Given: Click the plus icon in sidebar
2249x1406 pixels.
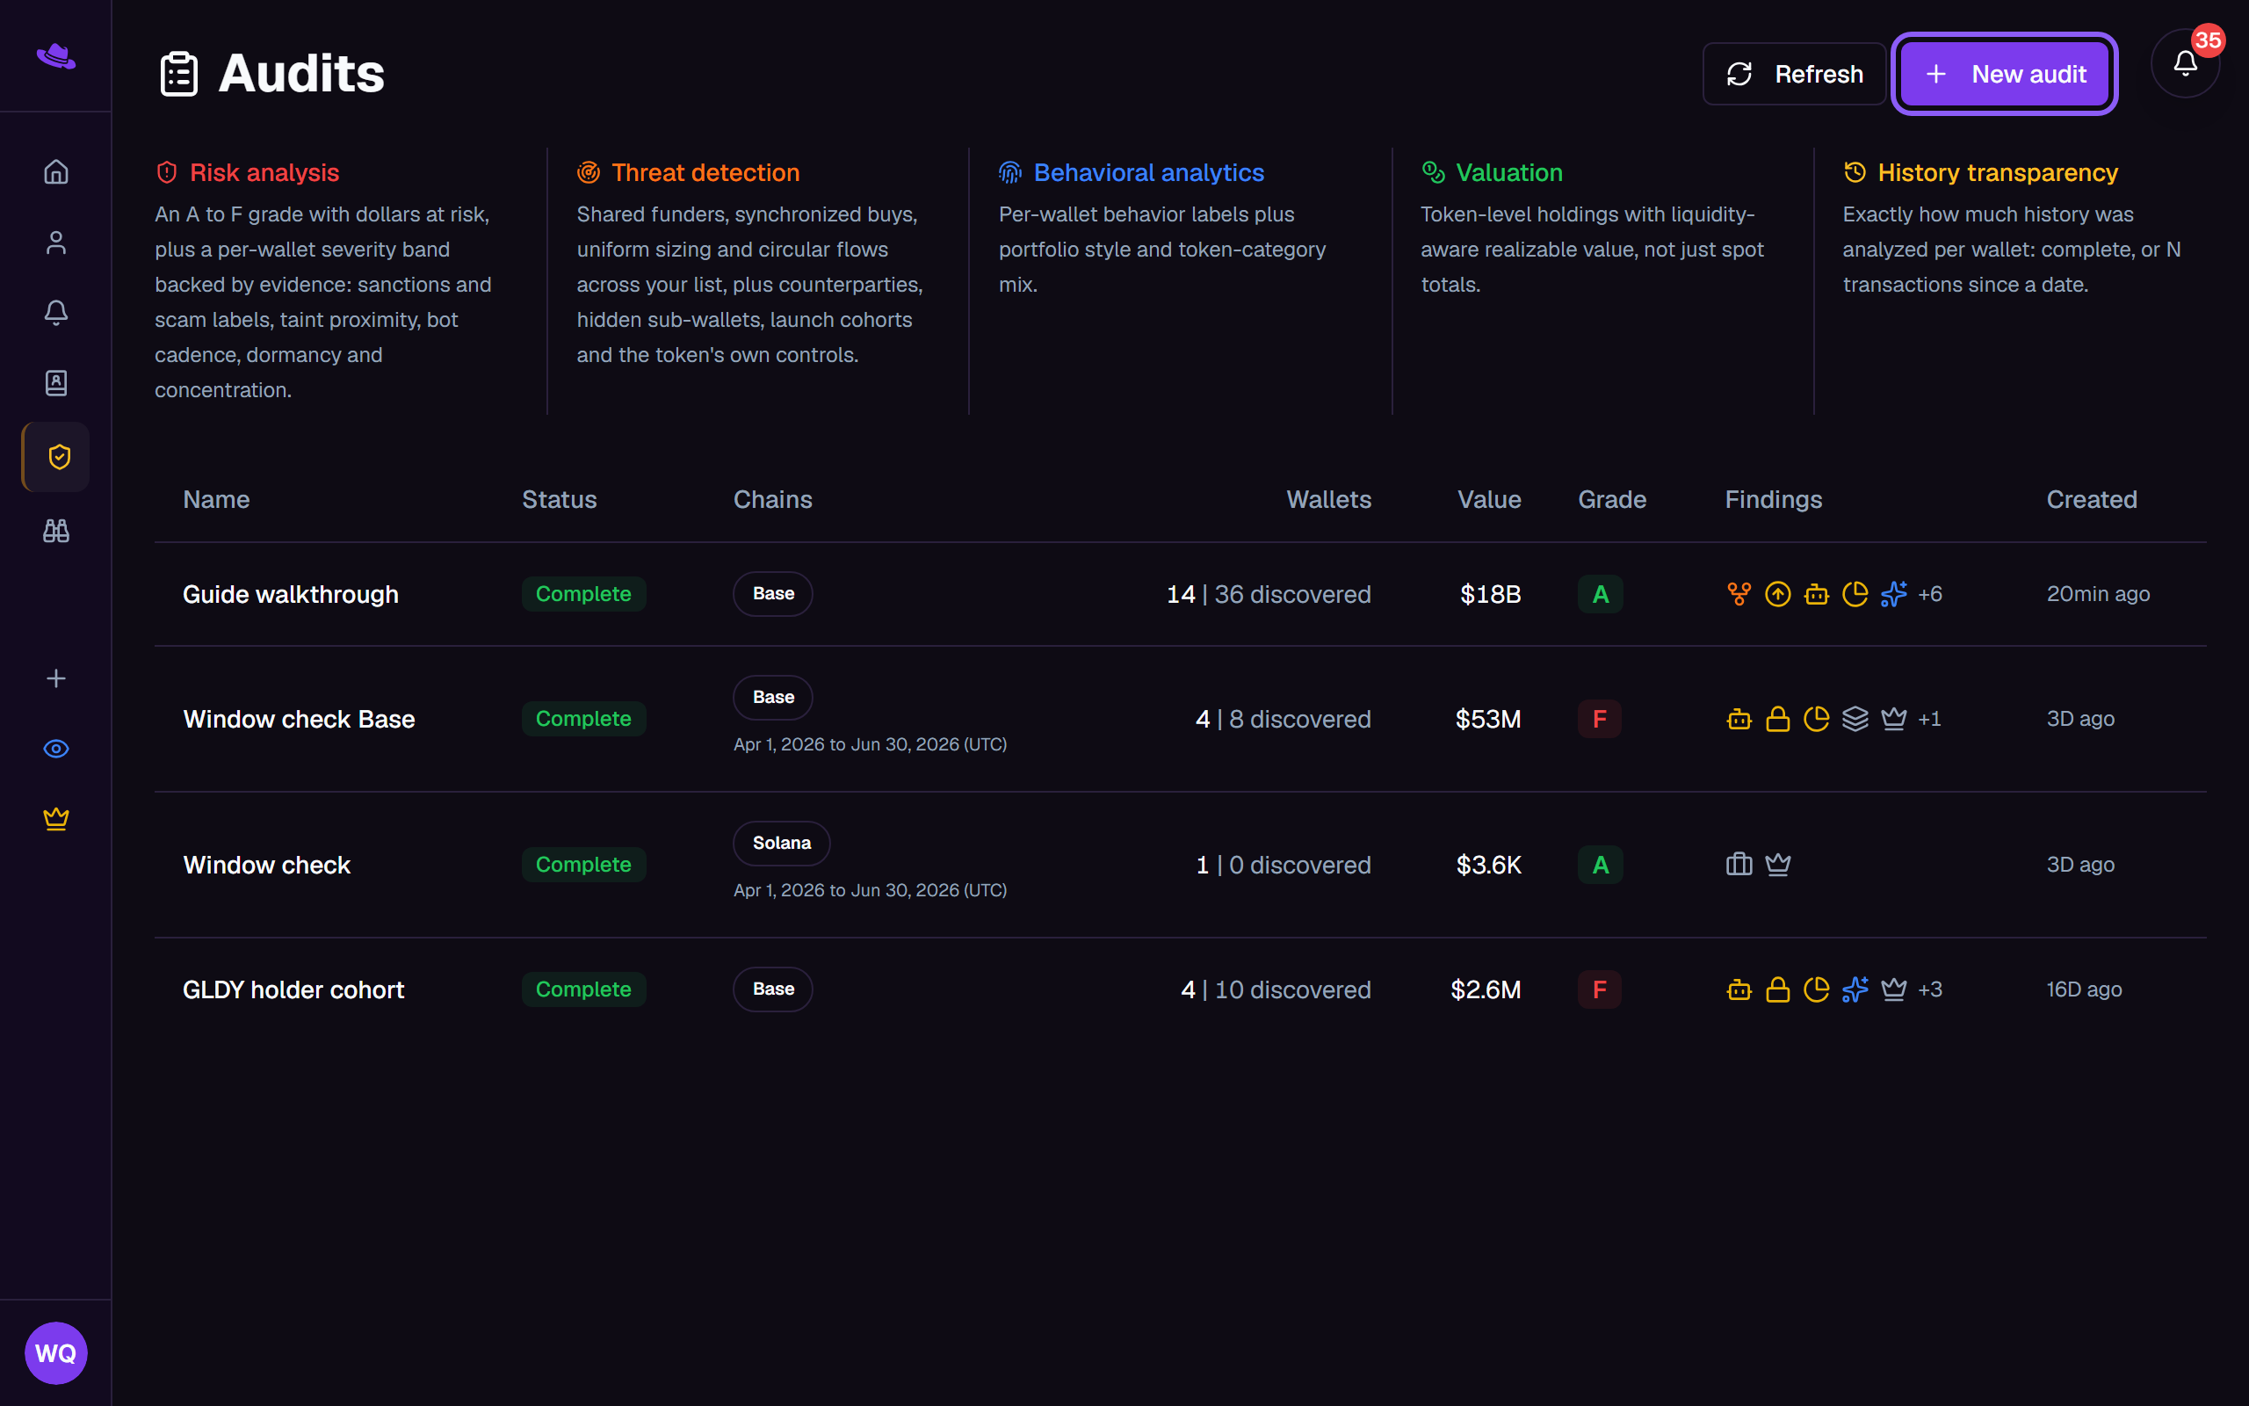Looking at the screenshot, I should point(55,678).
